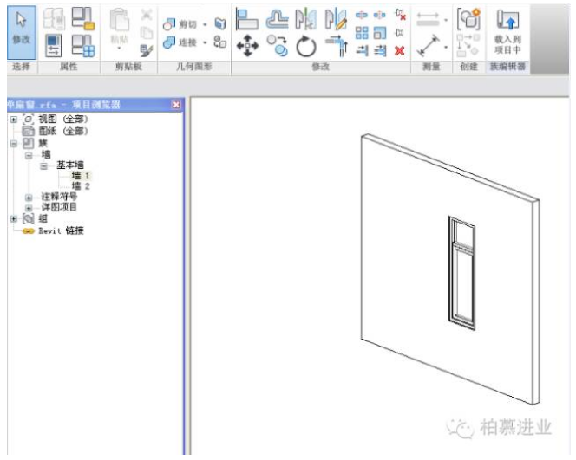Expand the 视图 (全部) tree node
The image size is (576, 460).
[x=14, y=120]
